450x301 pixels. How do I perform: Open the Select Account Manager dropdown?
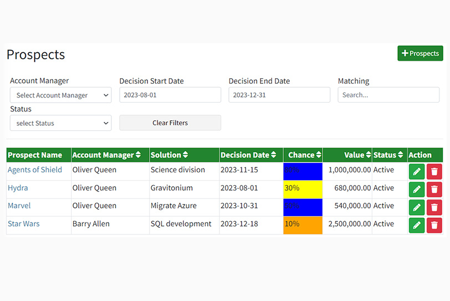click(x=60, y=95)
